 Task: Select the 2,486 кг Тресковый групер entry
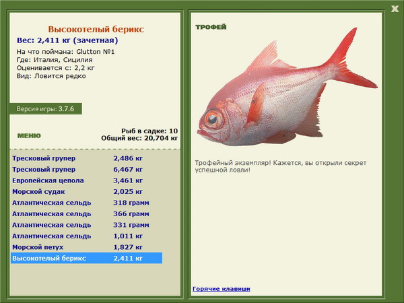click(87, 158)
